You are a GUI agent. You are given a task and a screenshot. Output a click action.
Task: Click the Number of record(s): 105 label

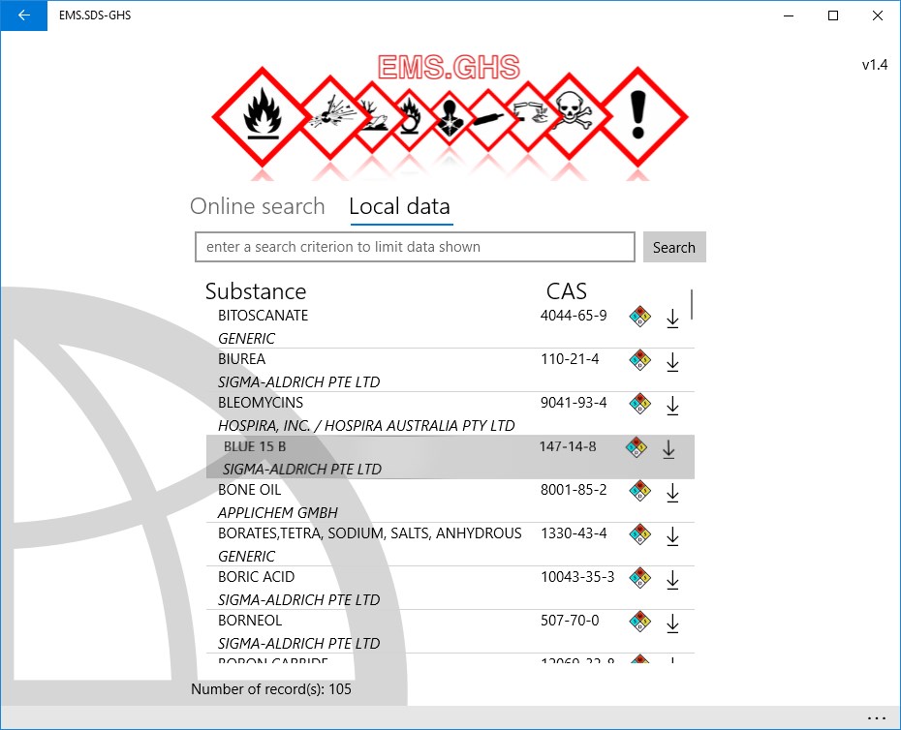(x=271, y=689)
